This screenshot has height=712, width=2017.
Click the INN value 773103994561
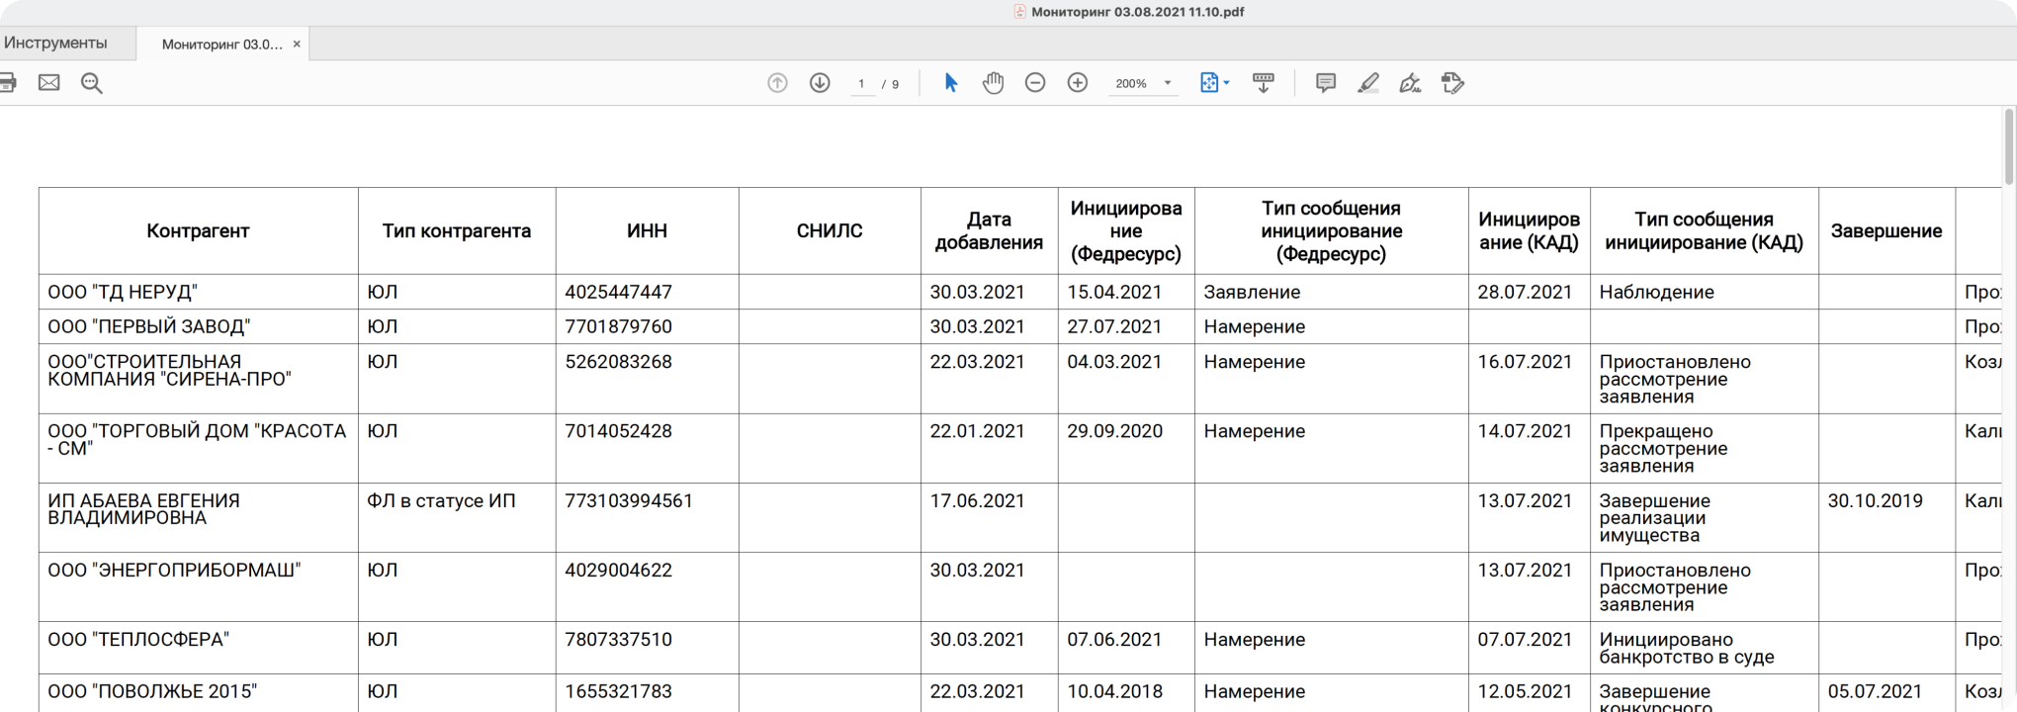point(629,500)
